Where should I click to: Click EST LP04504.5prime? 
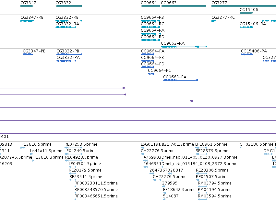point(72,167)
